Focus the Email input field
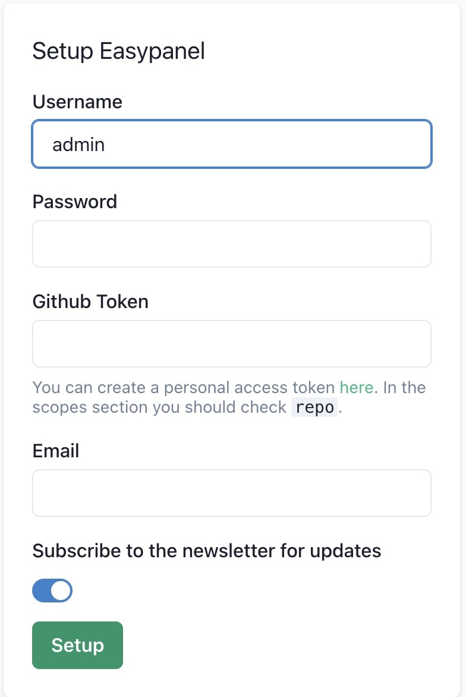 pos(232,493)
